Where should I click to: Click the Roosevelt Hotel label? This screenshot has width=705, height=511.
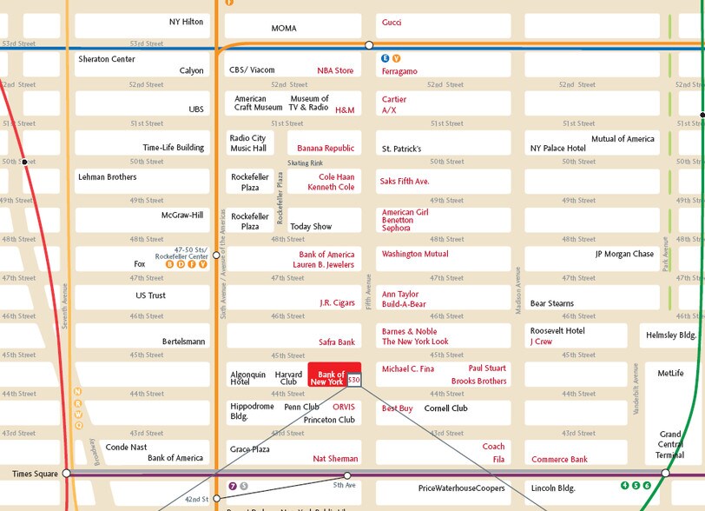pyautogui.click(x=557, y=330)
